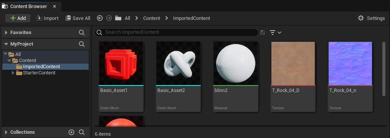Collapse the All folder tree node
This screenshot has width=390, height=138.
click(5, 54)
